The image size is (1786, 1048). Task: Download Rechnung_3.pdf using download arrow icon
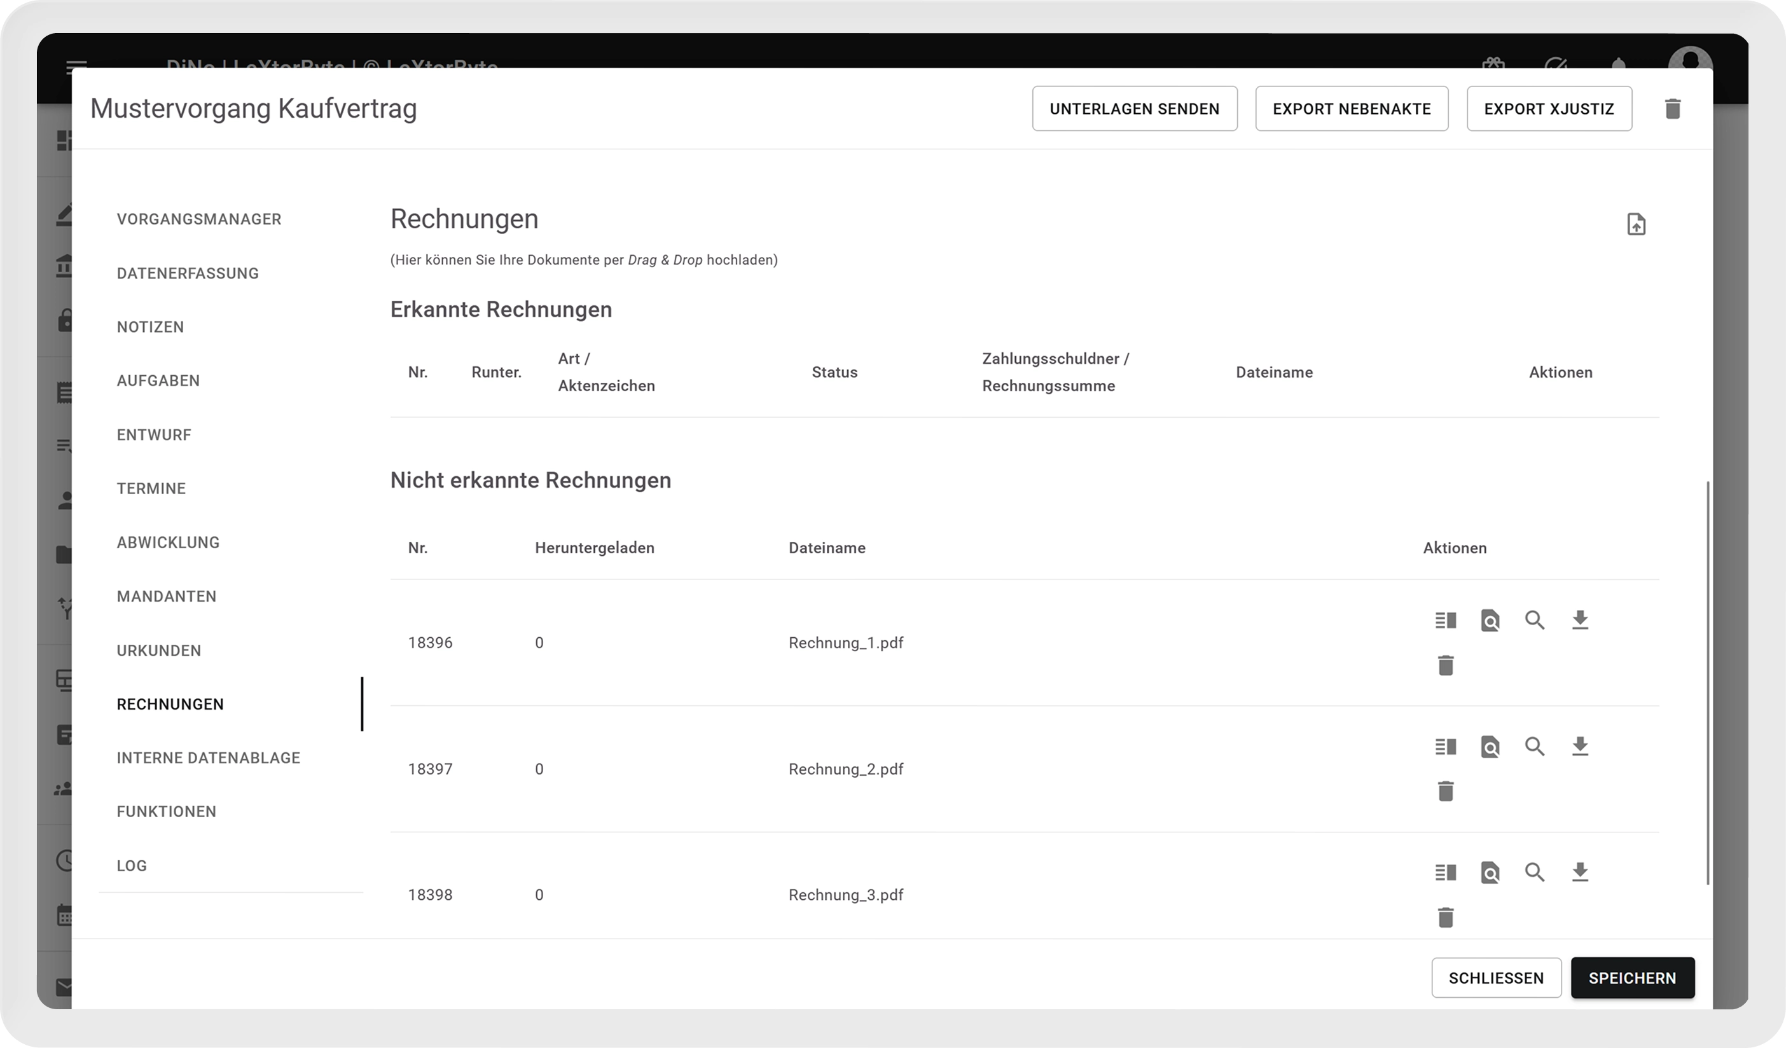click(1580, 872)
